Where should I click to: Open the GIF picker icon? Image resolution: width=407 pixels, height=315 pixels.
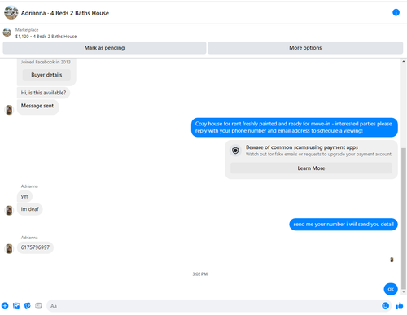(x=38, y=306)
